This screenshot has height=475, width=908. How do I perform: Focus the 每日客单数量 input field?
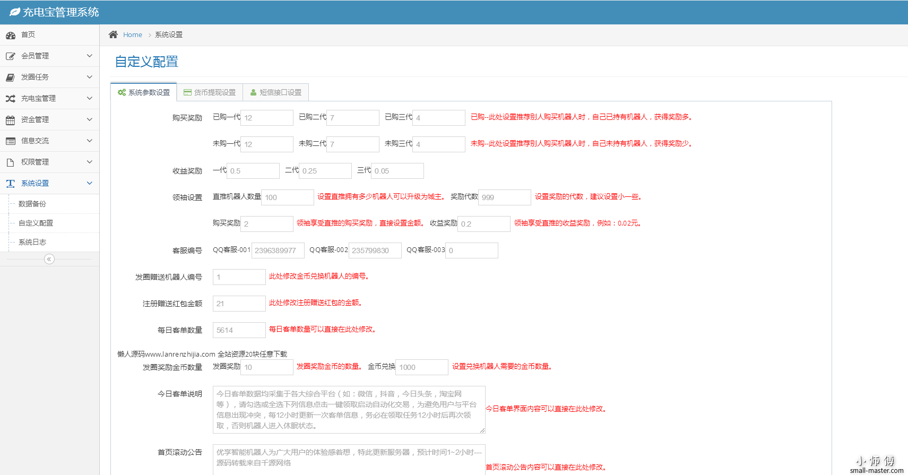click(239, 330)
